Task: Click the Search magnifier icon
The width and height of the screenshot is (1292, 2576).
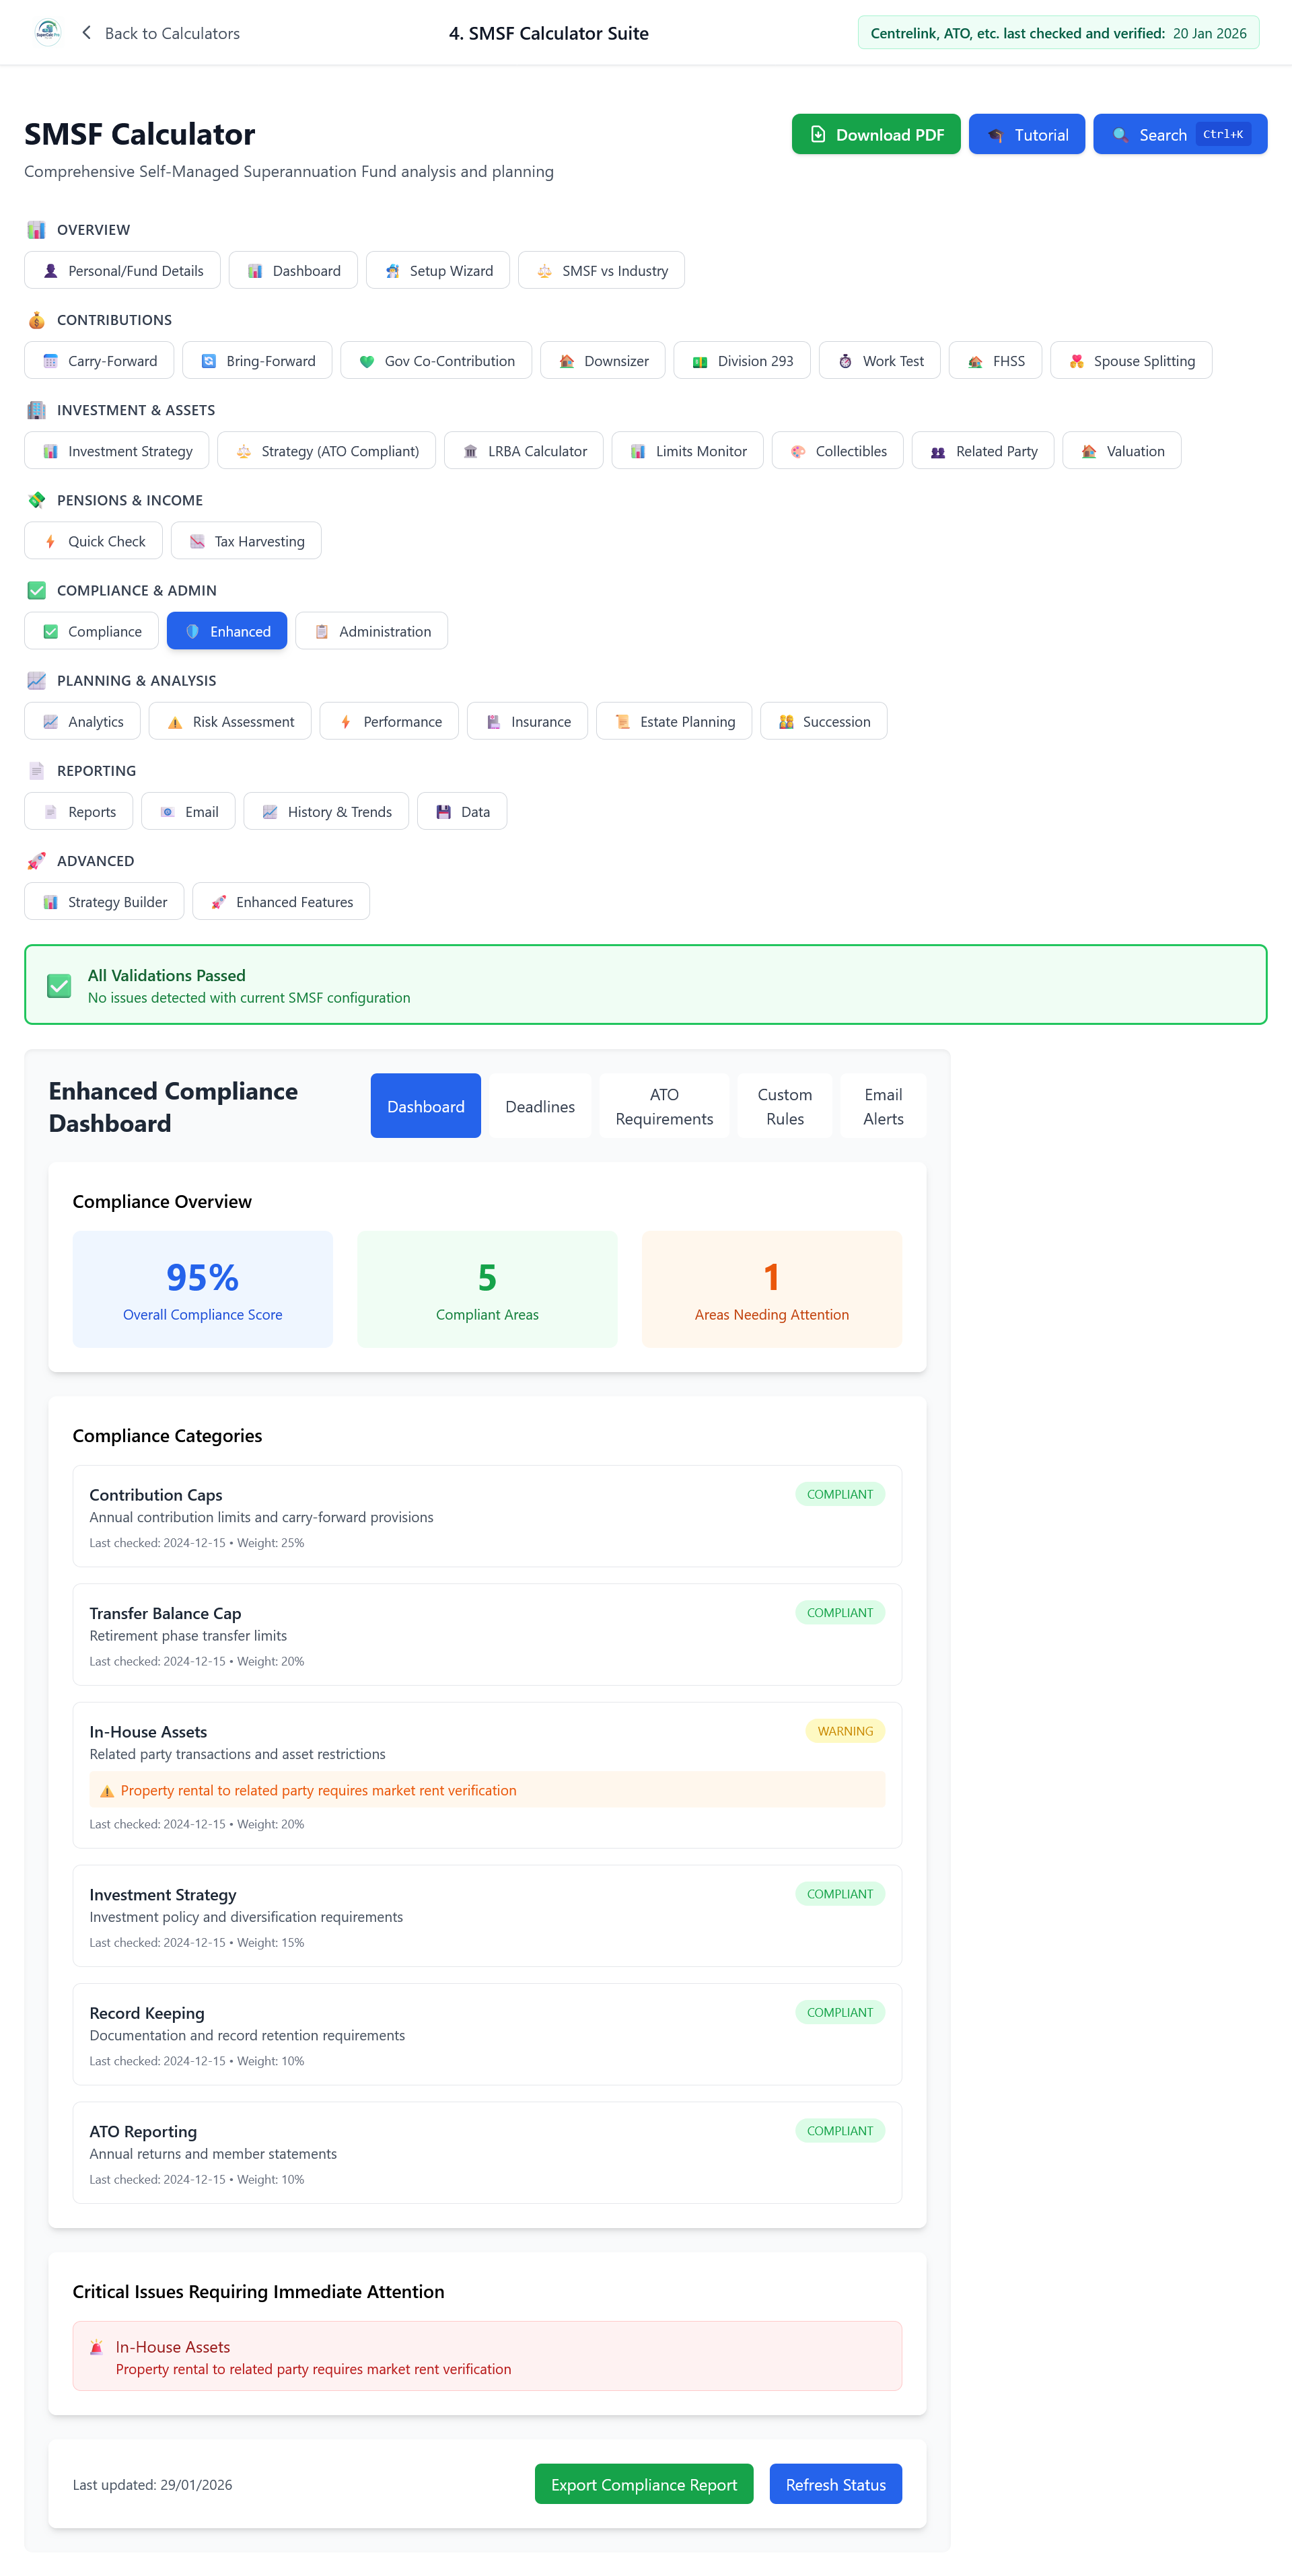Action: click(x=1120, y=135)
